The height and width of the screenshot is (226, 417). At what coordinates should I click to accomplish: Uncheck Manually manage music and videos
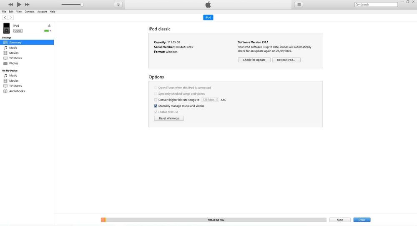click(x=156, y=106)
